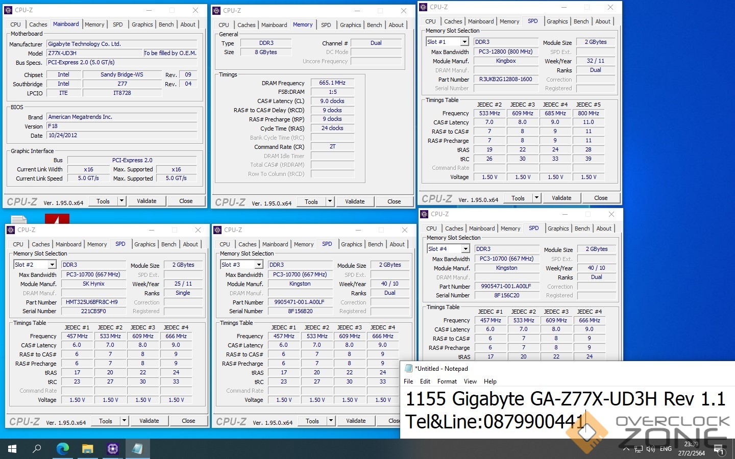
Task: Switch to Caches tab in Gigabyte mainboard window
Action: pos(38,24)
